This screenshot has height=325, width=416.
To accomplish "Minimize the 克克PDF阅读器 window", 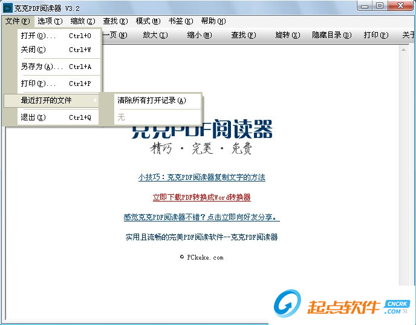I will 365,6.
